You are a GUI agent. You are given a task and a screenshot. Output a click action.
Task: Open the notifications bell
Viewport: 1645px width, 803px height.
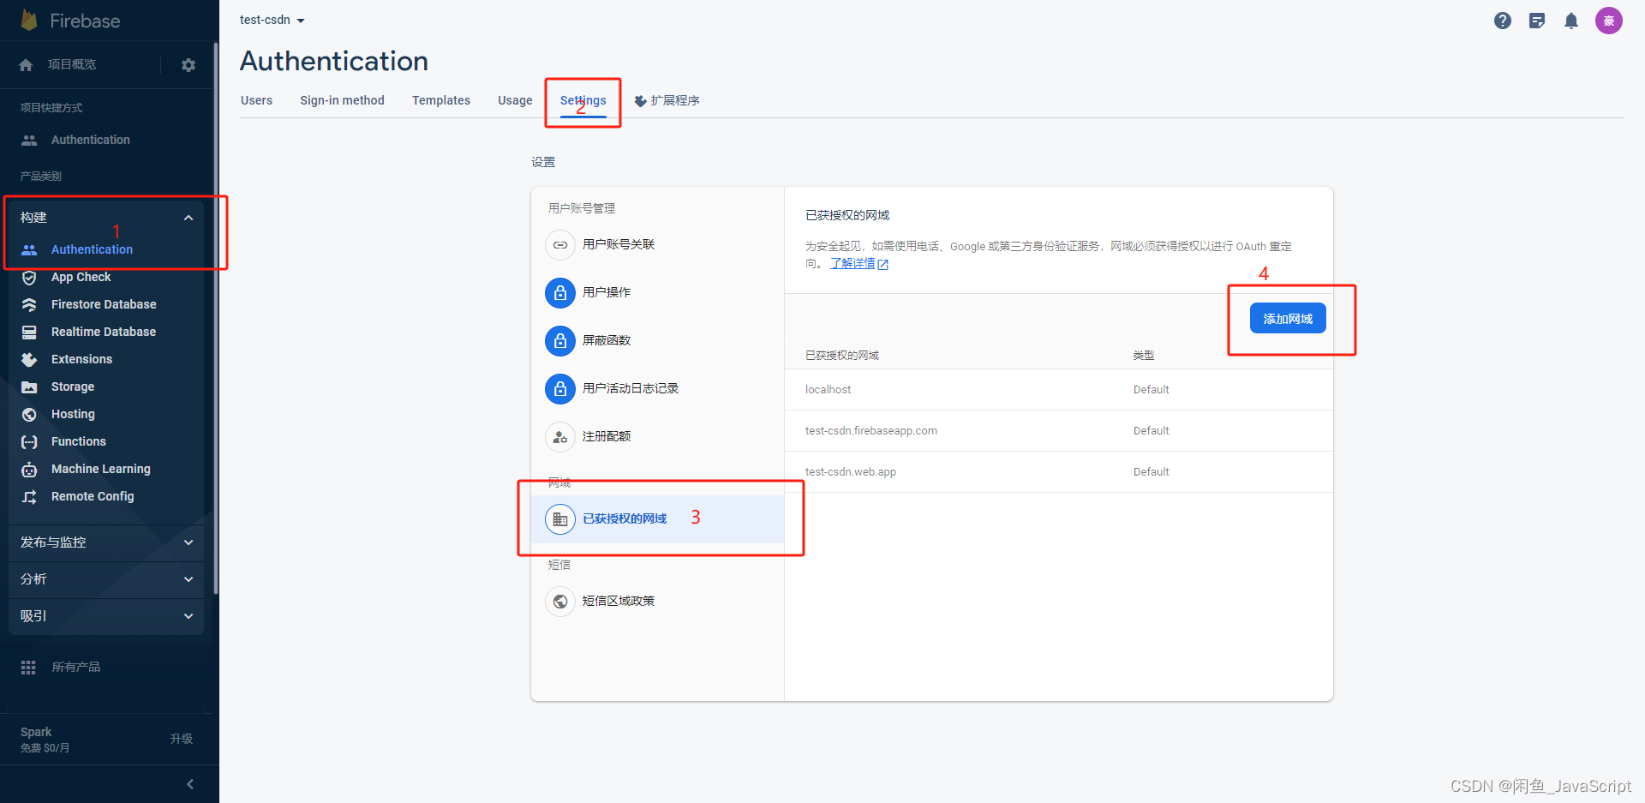[x=1571, y=21]
